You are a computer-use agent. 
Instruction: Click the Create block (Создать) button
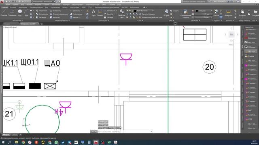tap(174, 11)
